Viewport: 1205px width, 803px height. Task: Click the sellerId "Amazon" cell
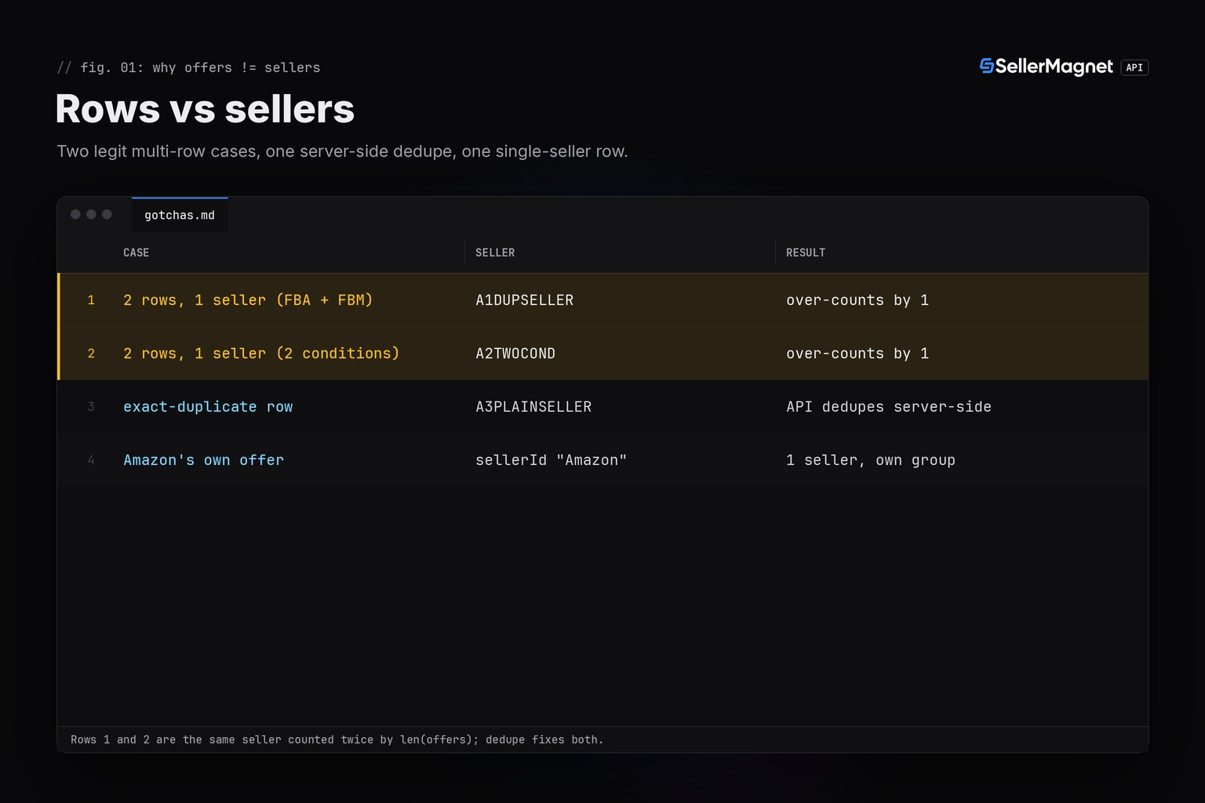pyautogui.click(x=551, y=460)
